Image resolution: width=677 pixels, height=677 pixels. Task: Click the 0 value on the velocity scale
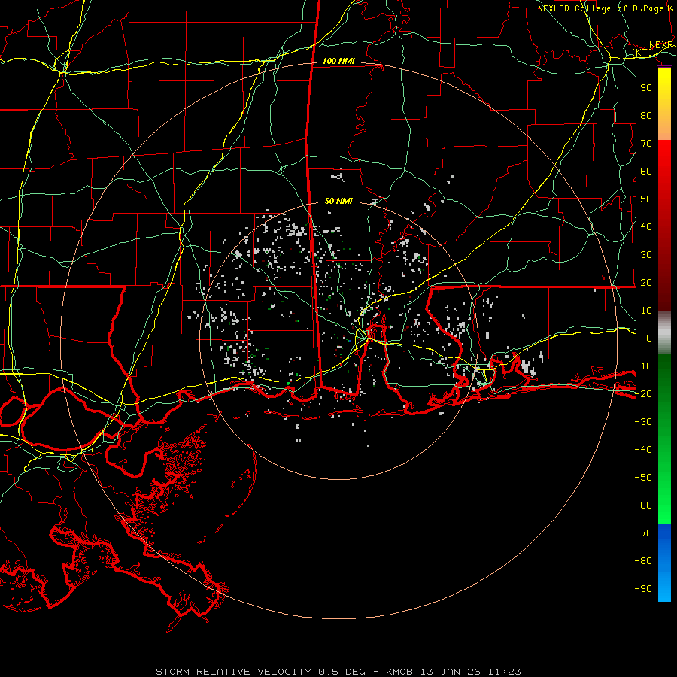(649, 338)
